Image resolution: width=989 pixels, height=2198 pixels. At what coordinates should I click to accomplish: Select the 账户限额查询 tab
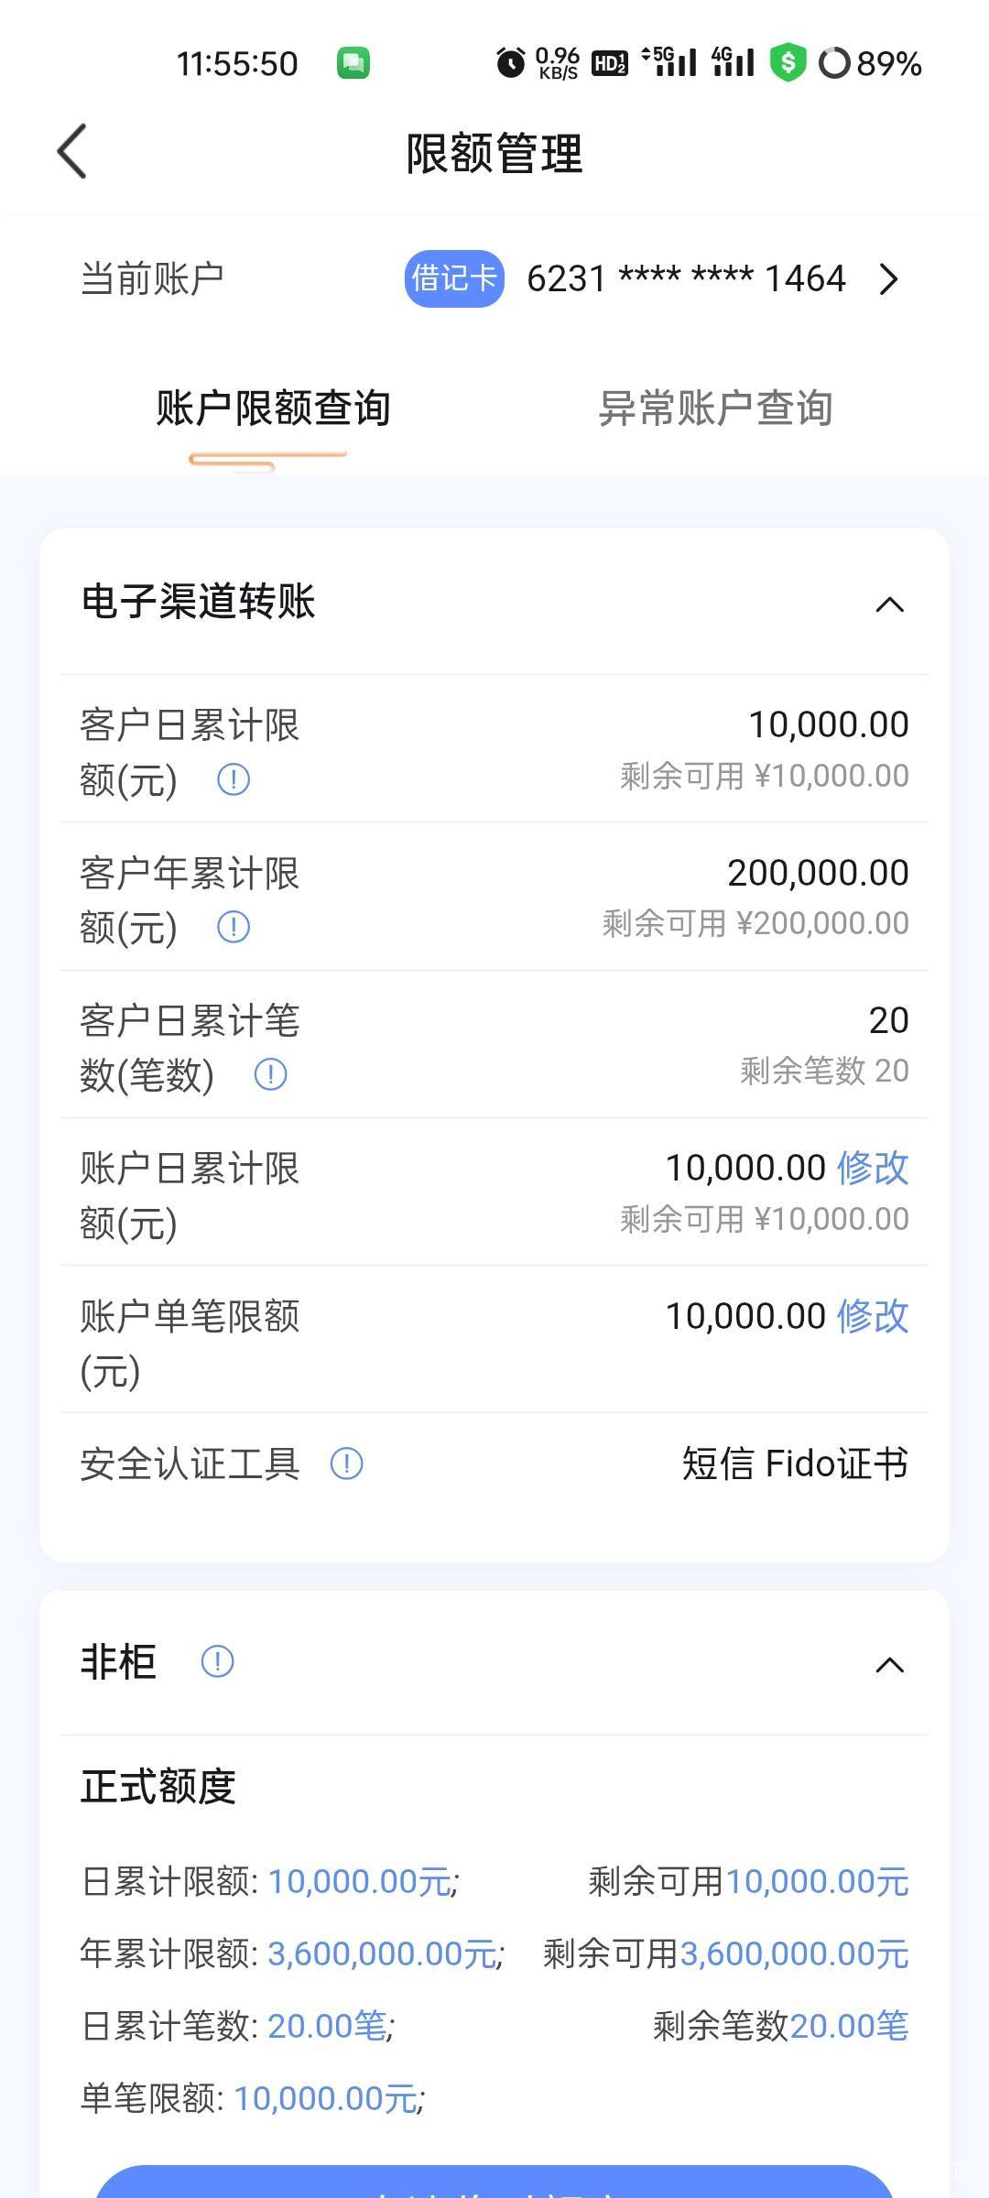(x=273, y=408)
